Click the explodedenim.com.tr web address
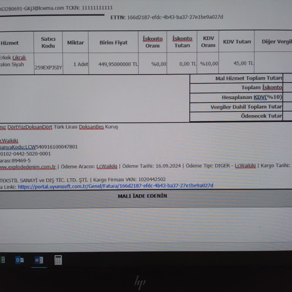Screen dimensions: 292x292 pyautogui.click(x=28, y=167)
